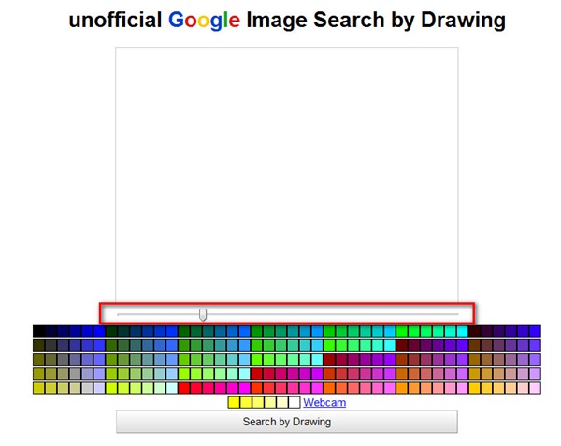Pick the black swatch starting the top palette row
The image size is (561, 446).
pyautogui.click(x=38, y=331)
